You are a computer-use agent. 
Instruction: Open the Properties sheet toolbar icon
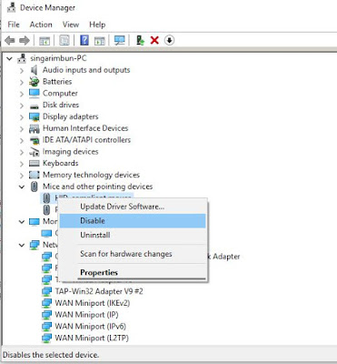pos(64,40)
